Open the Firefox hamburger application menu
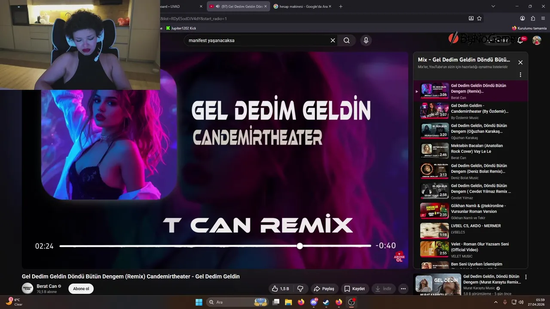The width and height of the screenshot is (550, 309). 544,18
